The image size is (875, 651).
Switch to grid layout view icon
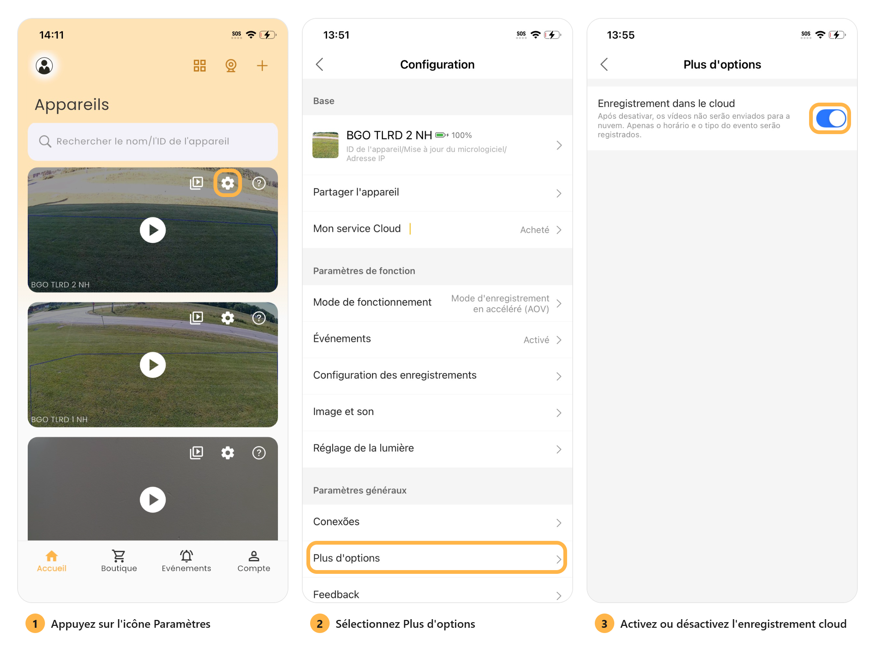click(x=200, y=66)
